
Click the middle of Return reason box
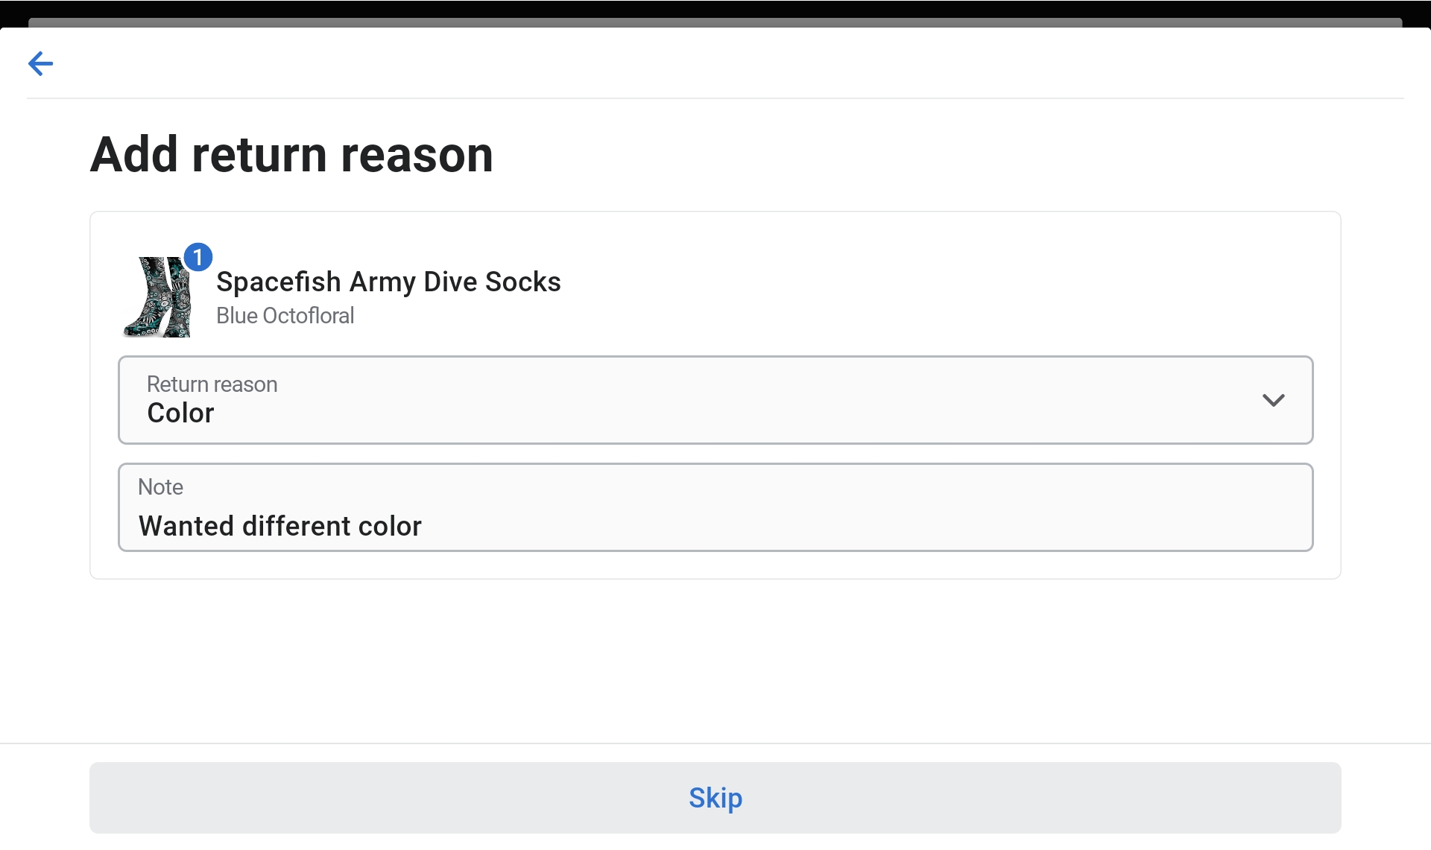pyautogui.click(x=715, y=400)
